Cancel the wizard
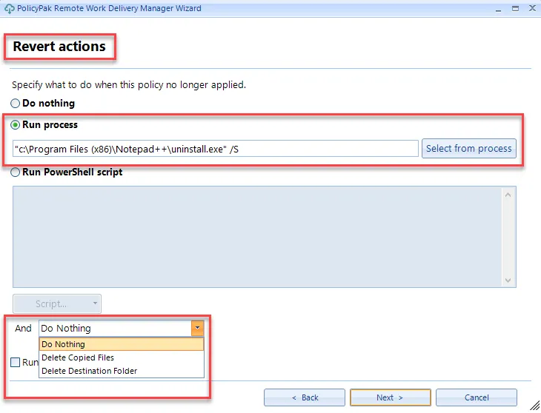Viewport: 541px width, 413px height. tap(477, 397)
